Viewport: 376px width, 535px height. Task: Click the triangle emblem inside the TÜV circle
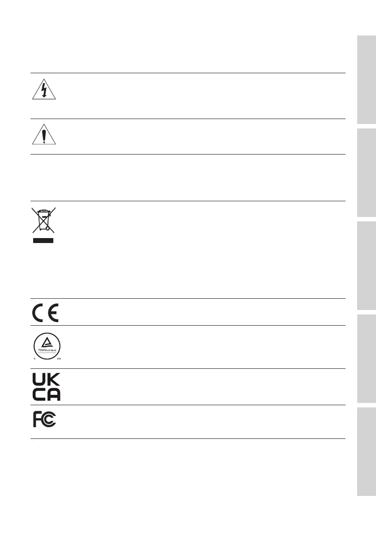coord(46,343)
